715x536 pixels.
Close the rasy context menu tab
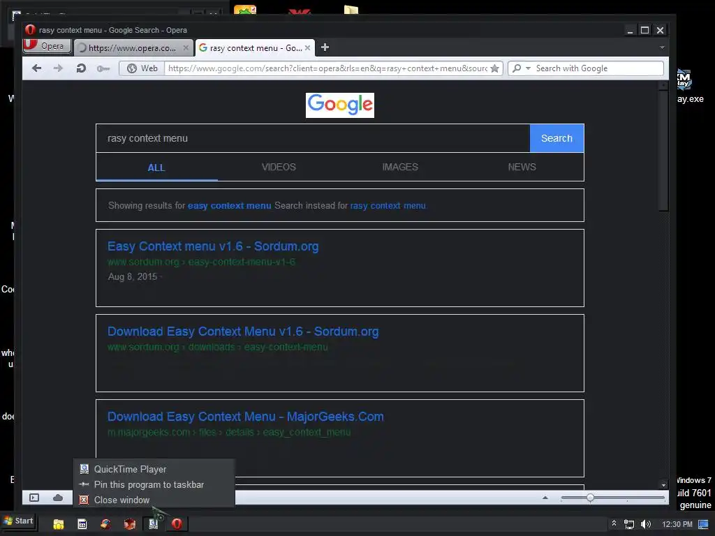307,47
